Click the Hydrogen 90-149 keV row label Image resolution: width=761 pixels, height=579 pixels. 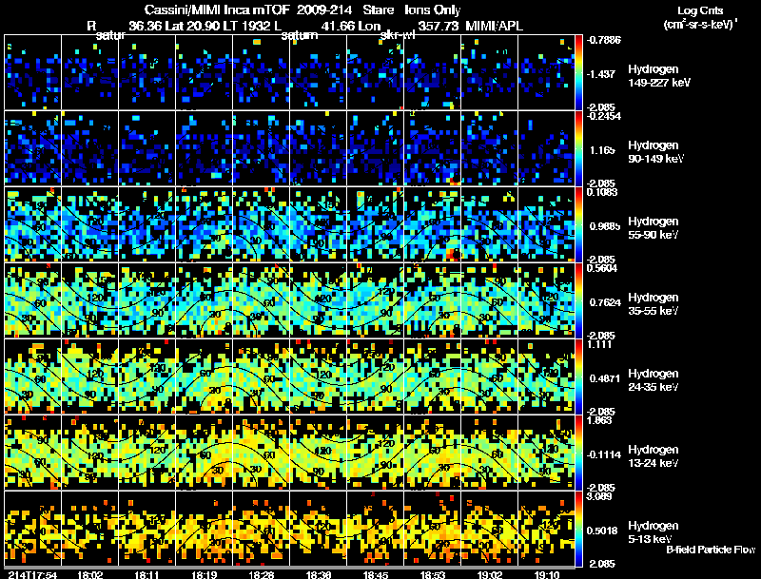point(655,152)
